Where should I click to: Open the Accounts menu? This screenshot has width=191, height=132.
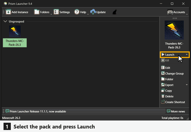pyautogui.click(x=176, y=12)
